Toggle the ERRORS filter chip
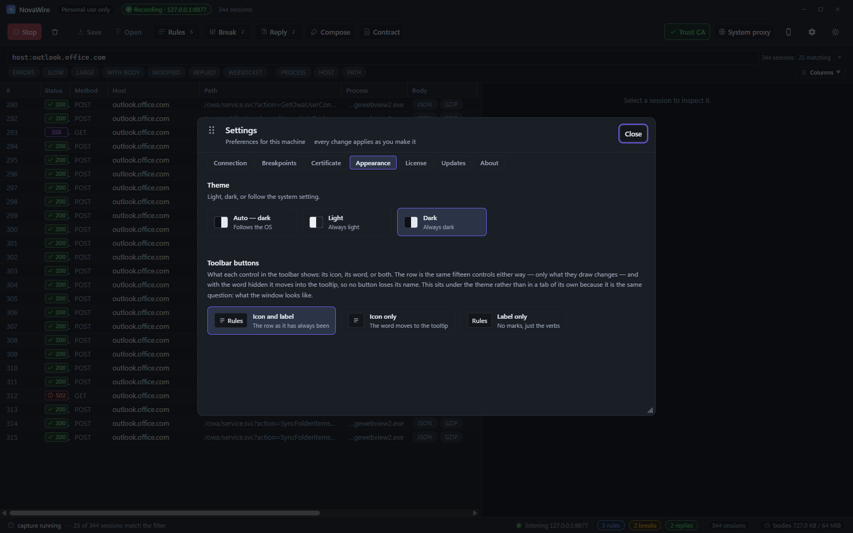 click(23, 72)
